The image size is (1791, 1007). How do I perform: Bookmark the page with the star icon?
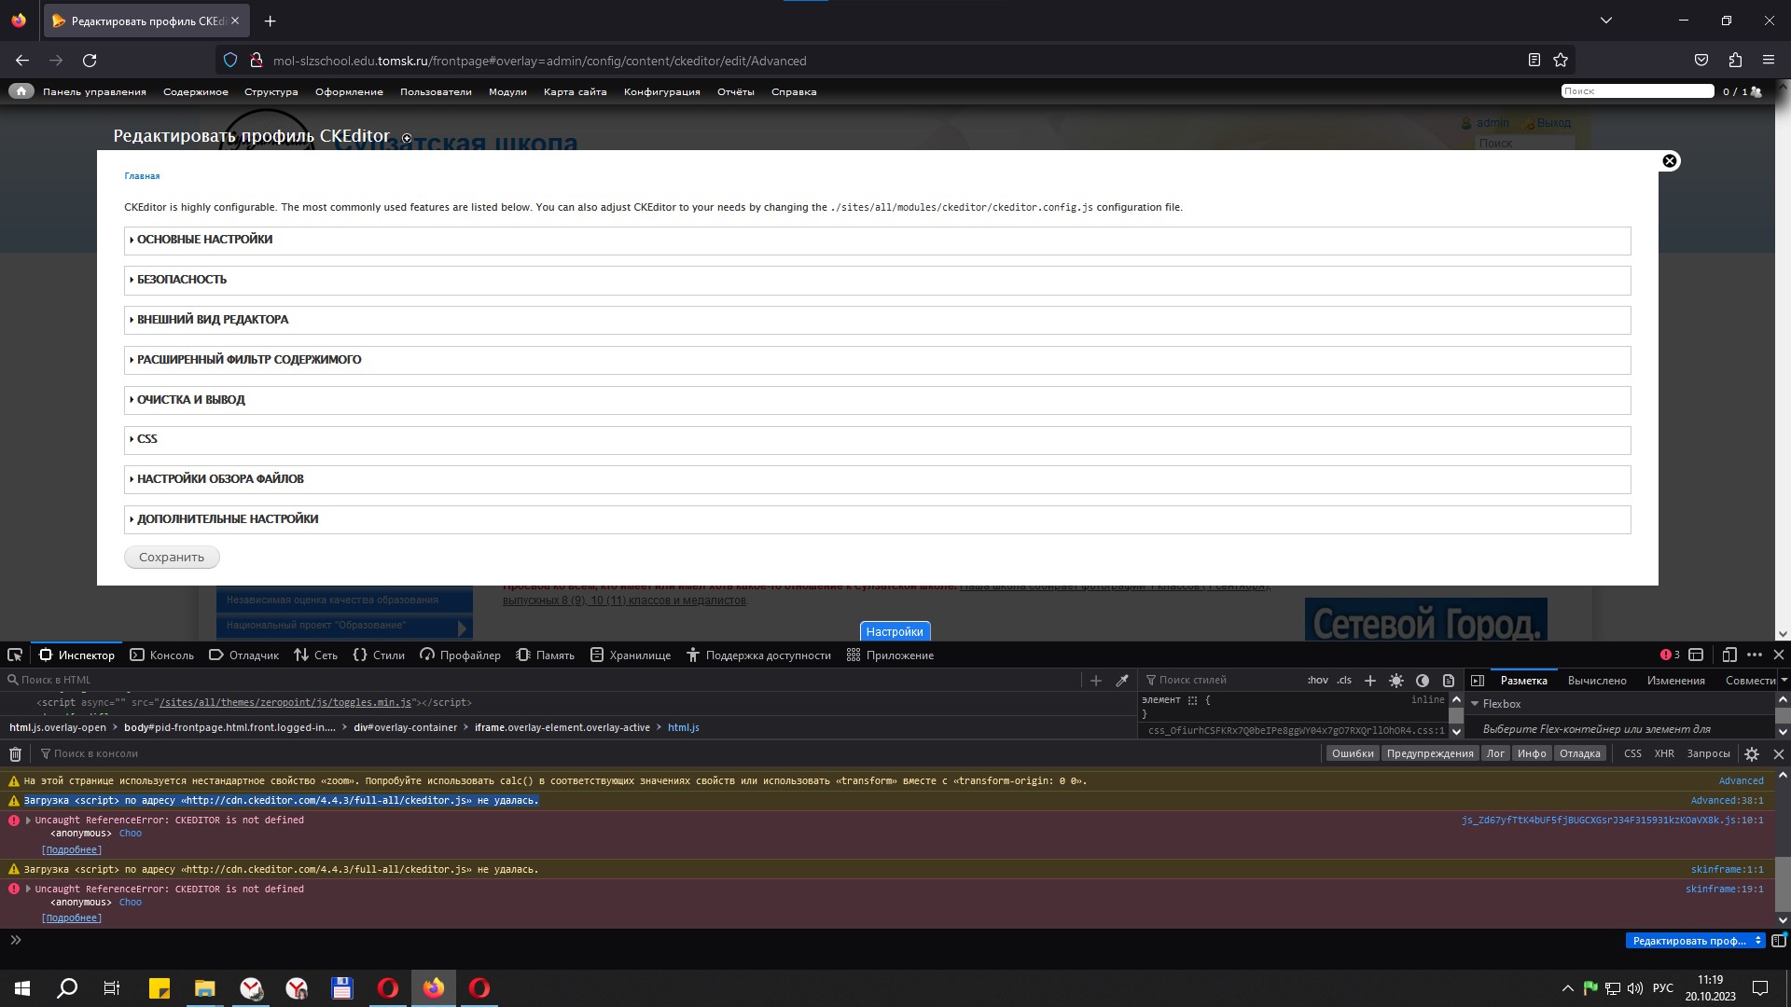pos(1561,61)
